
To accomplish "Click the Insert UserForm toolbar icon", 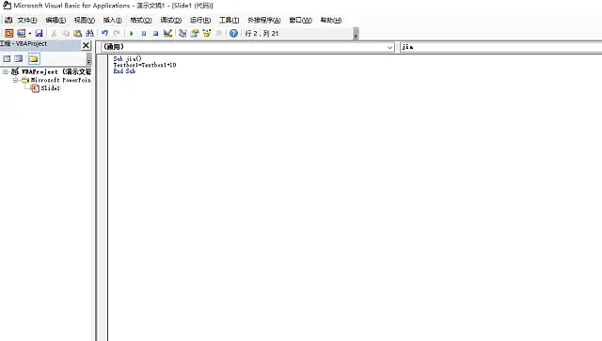I will pyautogui.click(x=21, y=34).
